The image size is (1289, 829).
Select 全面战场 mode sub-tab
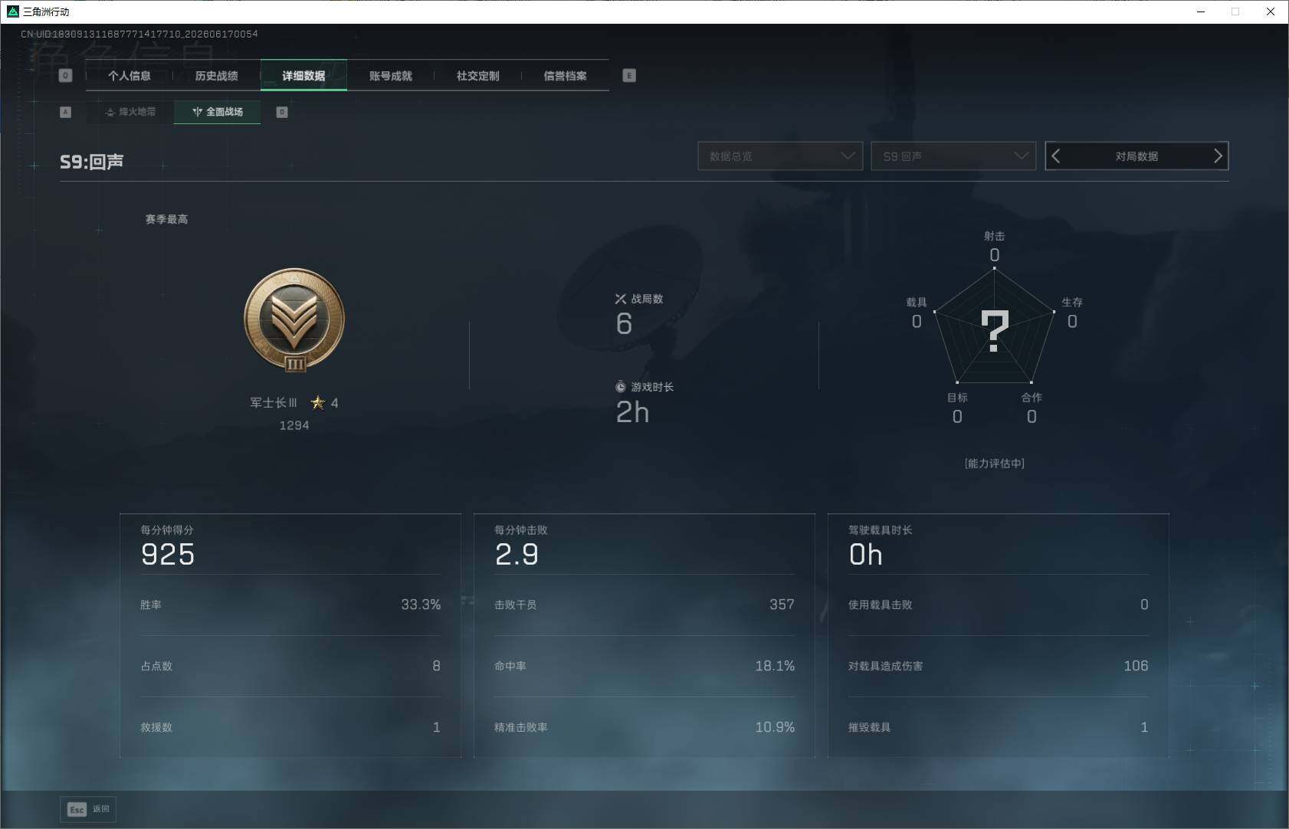218,112
